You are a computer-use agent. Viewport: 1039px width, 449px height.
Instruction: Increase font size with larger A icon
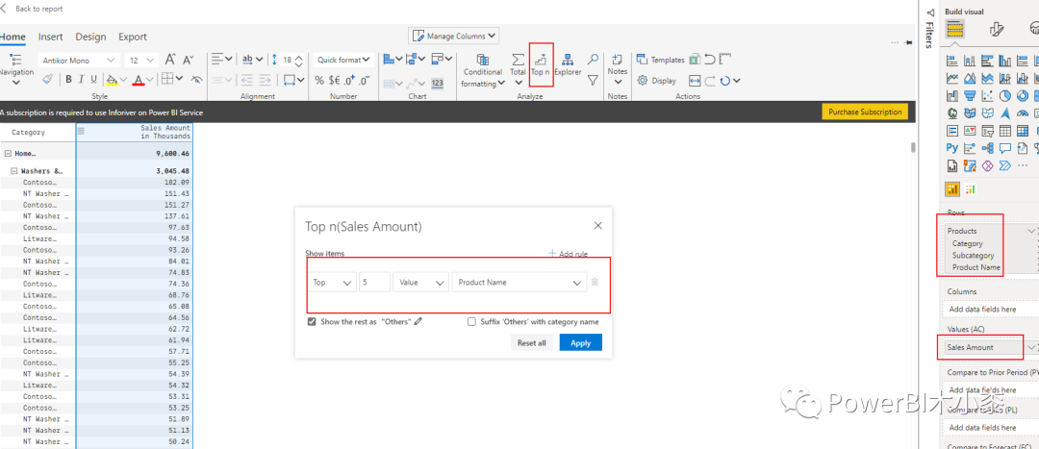click(170, 60)
